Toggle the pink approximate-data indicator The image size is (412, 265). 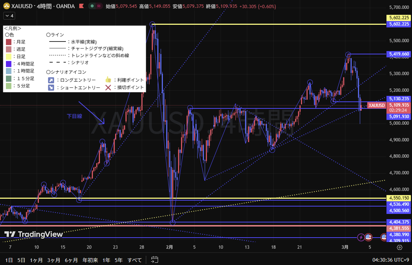(x=99, y=6)
